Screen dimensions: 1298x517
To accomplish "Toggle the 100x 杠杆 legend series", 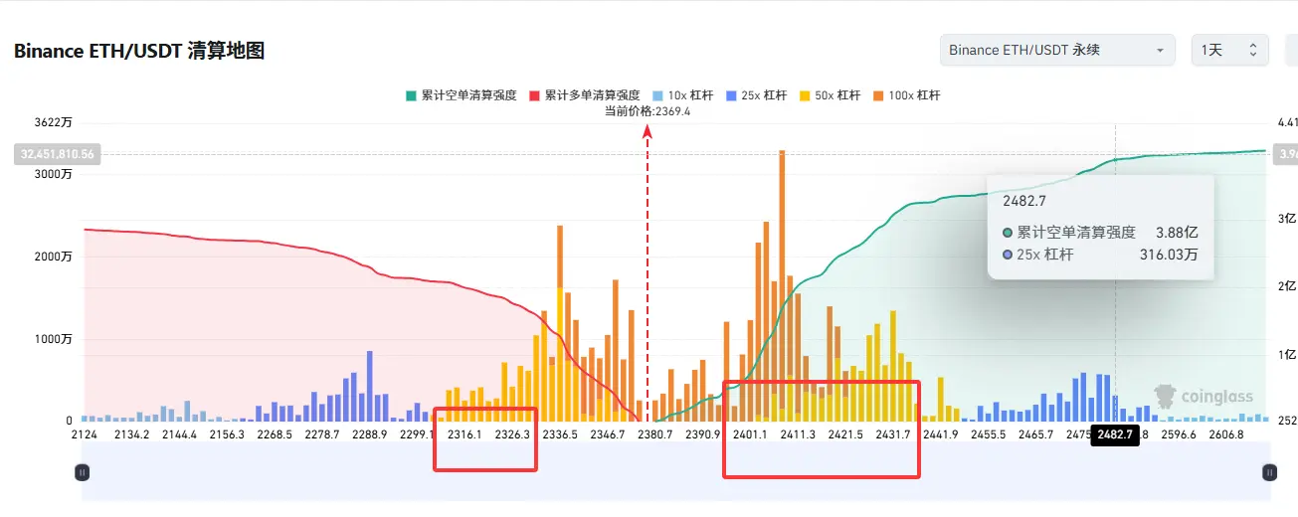I will pyautogui.click(x=907, y=95).
